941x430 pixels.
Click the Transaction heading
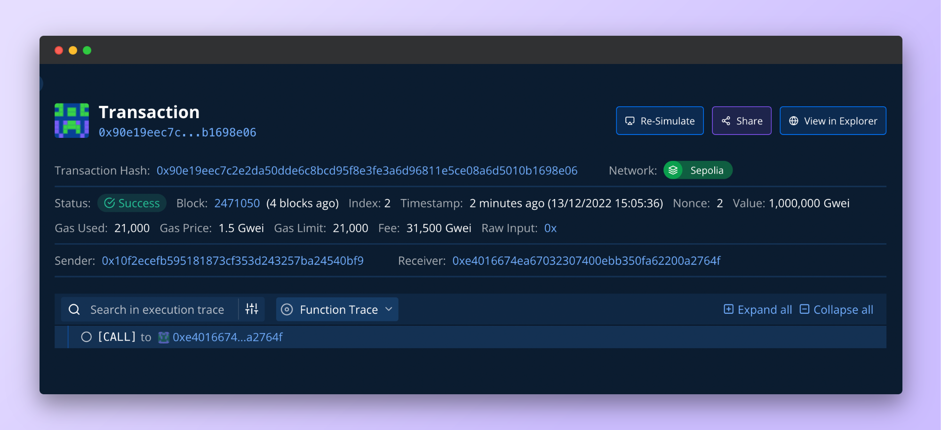coord(149,112)
